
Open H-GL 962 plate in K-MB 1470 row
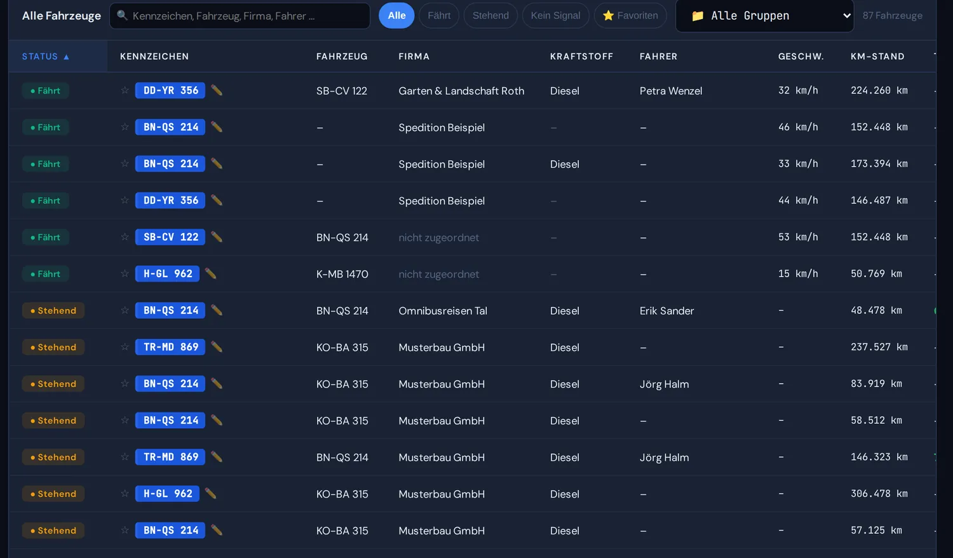[x=167, y=274]
